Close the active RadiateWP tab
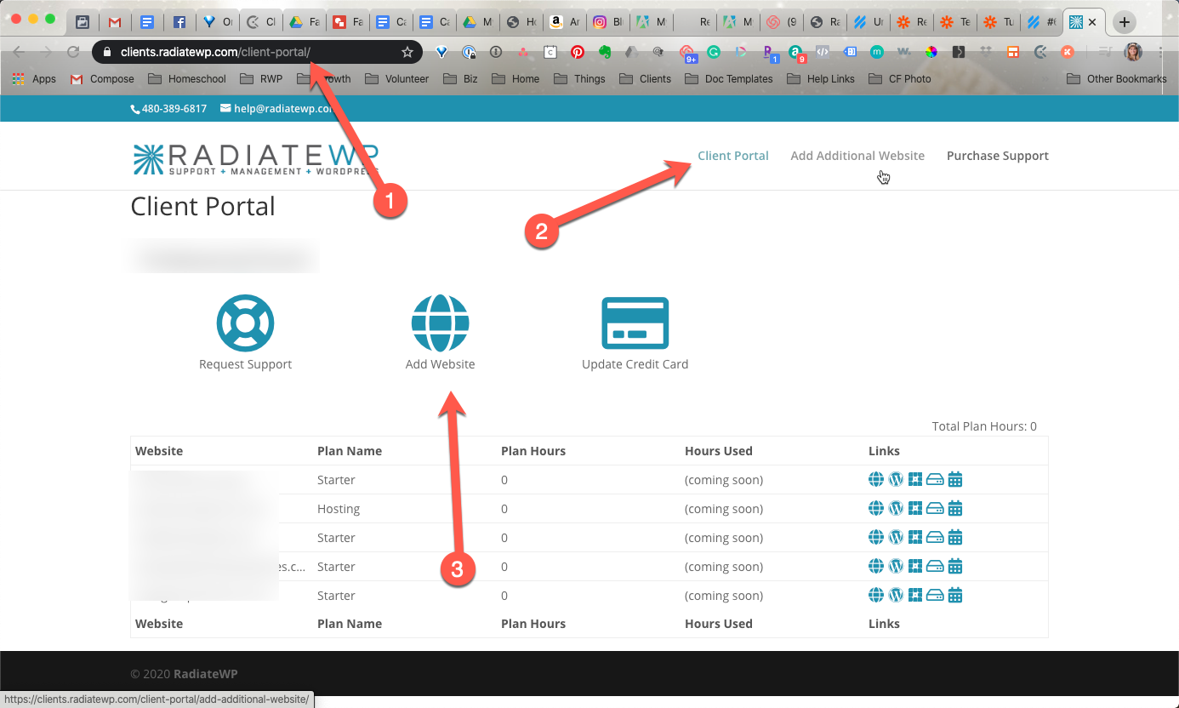The height and width of the screenshot is (708, 1179). pos(1092,22)
